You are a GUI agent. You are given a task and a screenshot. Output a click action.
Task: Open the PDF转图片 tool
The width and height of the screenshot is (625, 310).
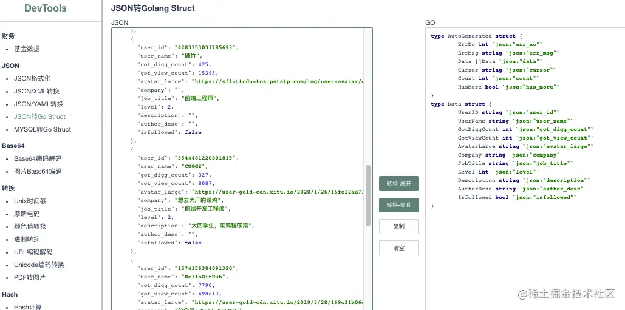[30, 277]
